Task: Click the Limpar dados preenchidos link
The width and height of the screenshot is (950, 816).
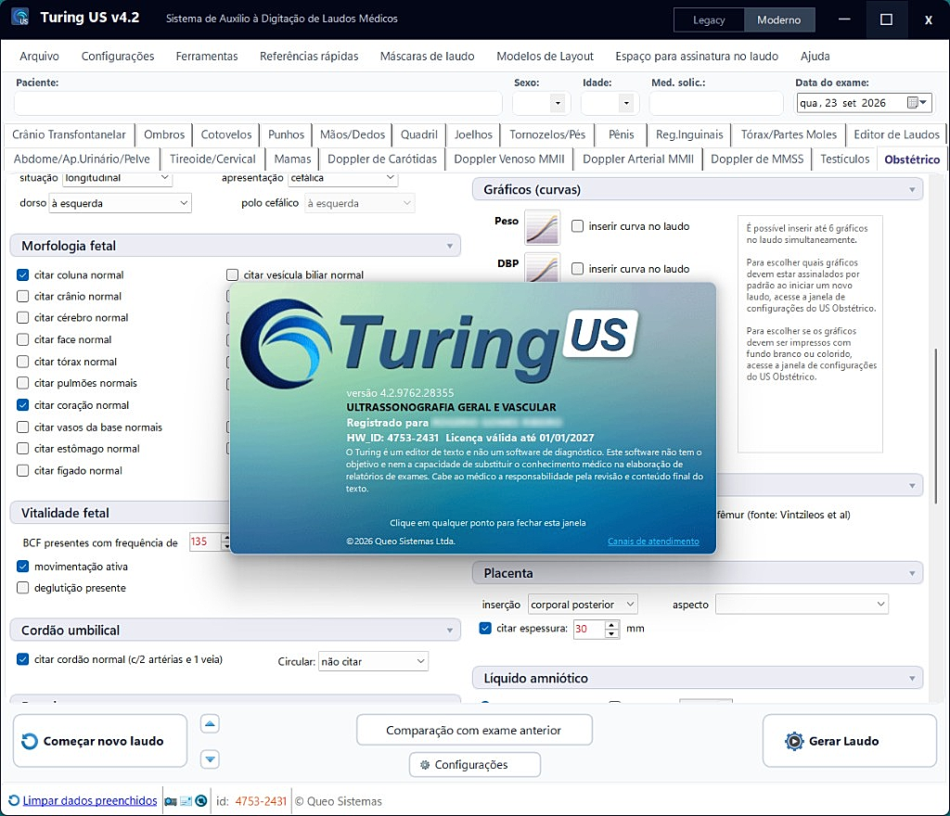Action: (90, 801)
